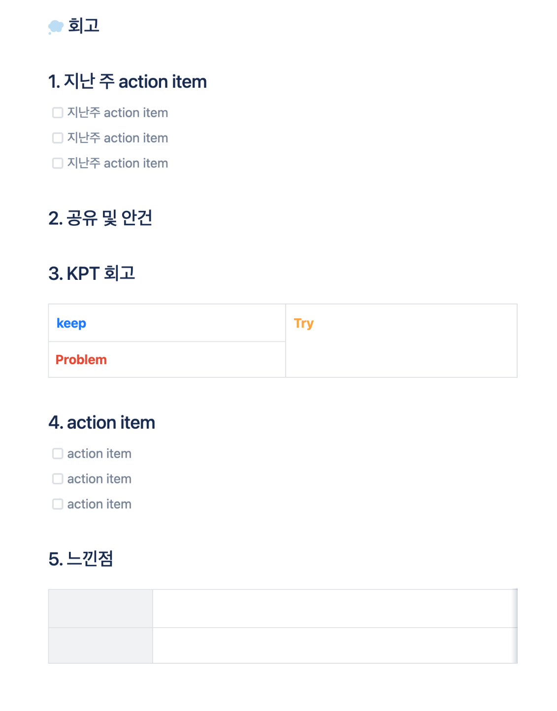Check the first 지난주 action item checkbox

(58, 113)
